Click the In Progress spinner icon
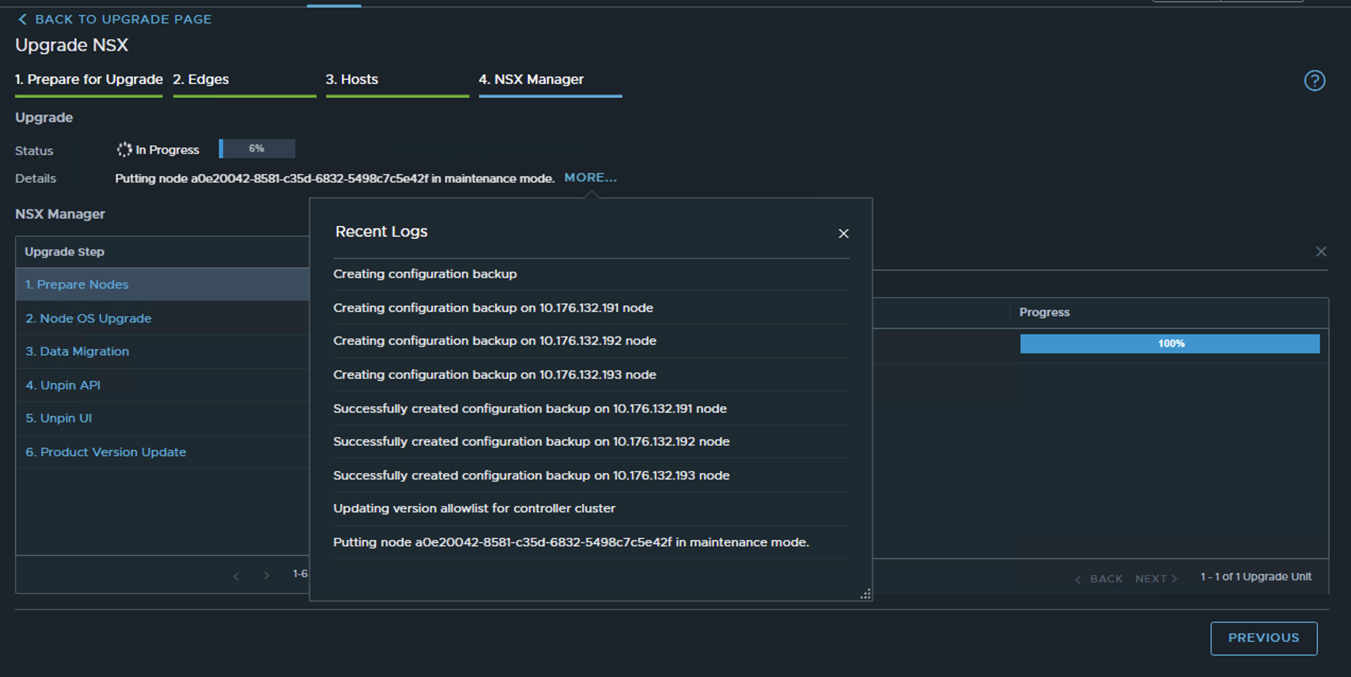 point(124,150)
